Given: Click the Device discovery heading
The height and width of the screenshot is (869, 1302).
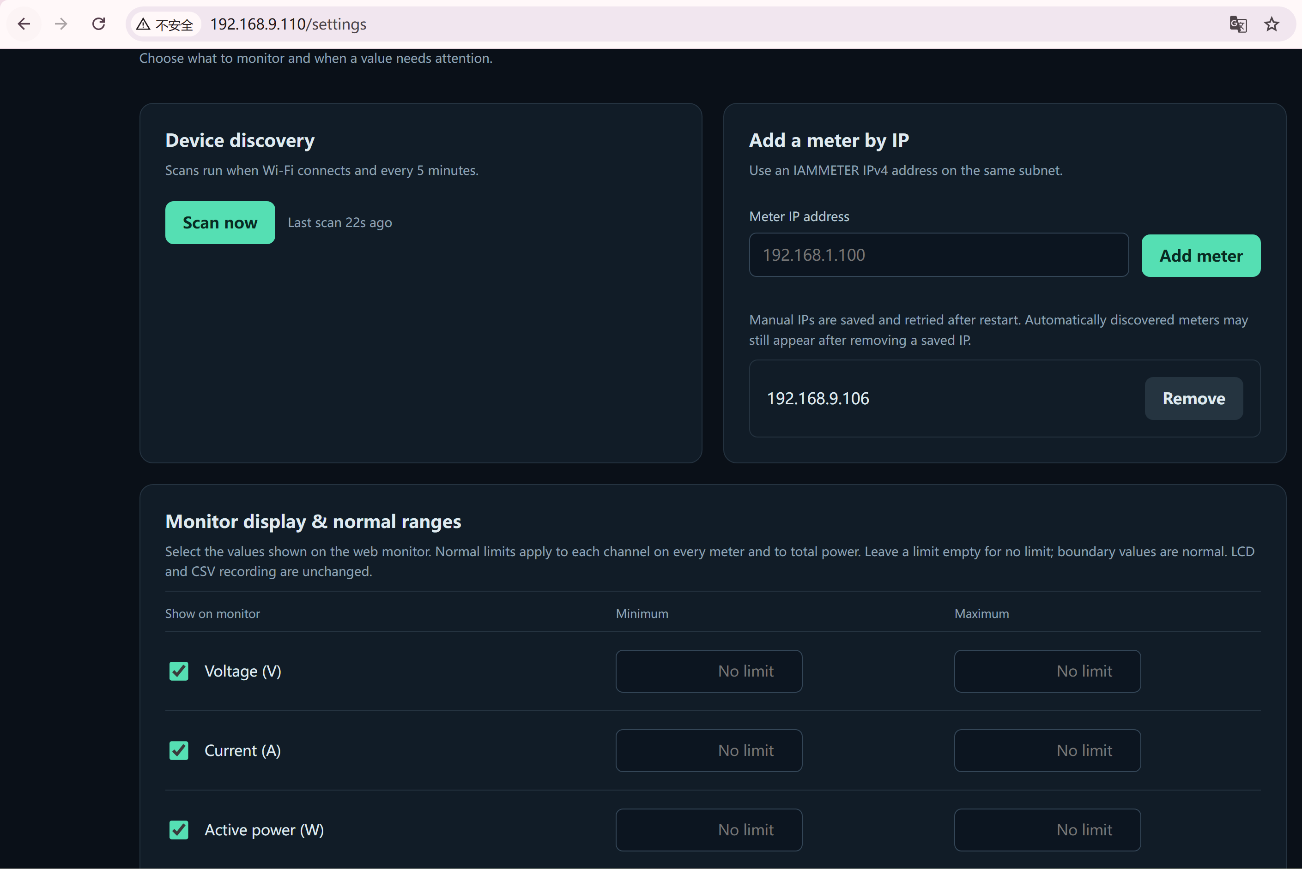Looking at the screenshot, I should pyautogui.click(x=240, y=140).
